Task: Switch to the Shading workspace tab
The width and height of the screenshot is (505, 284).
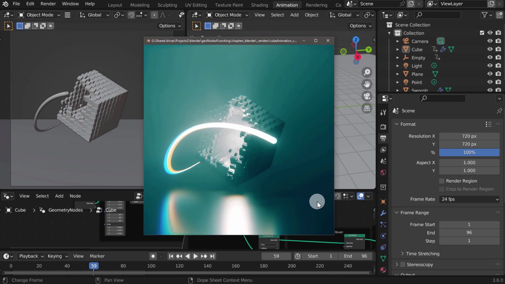Action: pyautogui.click(x=259, y=5)
